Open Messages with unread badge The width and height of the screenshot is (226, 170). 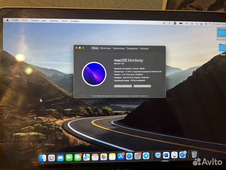click(x=78, y=157)
